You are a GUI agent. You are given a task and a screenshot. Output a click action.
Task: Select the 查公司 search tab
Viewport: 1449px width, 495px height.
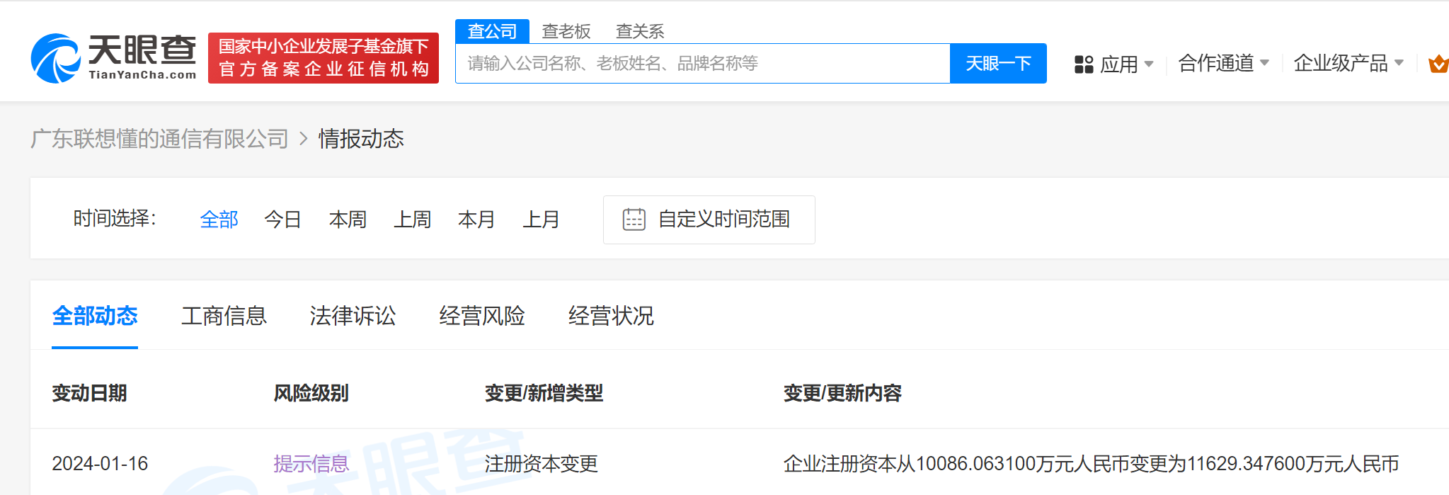click(492, 31)
